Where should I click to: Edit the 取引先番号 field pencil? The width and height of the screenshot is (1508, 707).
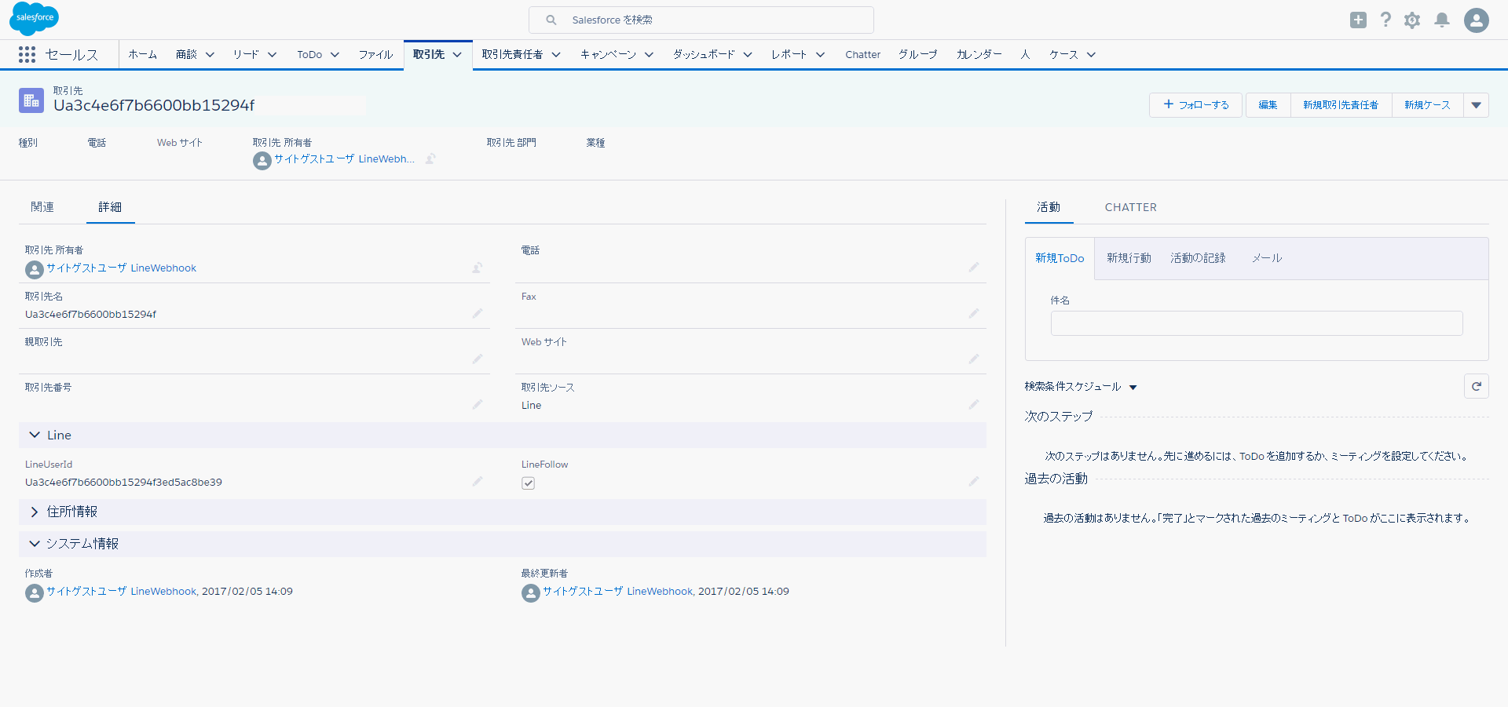click(477, 405)
